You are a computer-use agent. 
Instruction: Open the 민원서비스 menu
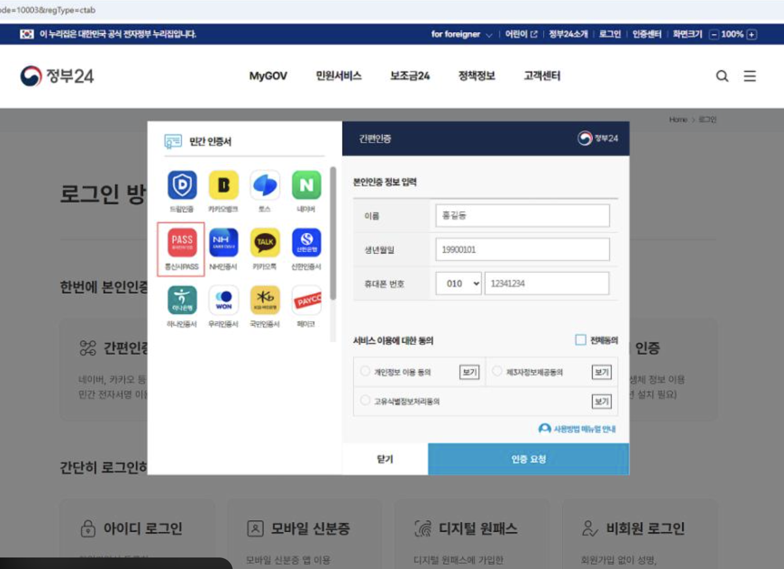pos(338,75)
